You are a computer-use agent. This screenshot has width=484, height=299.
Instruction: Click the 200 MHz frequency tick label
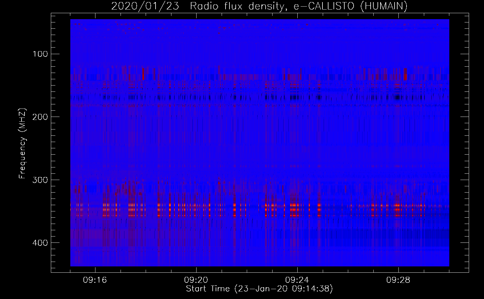40,117
